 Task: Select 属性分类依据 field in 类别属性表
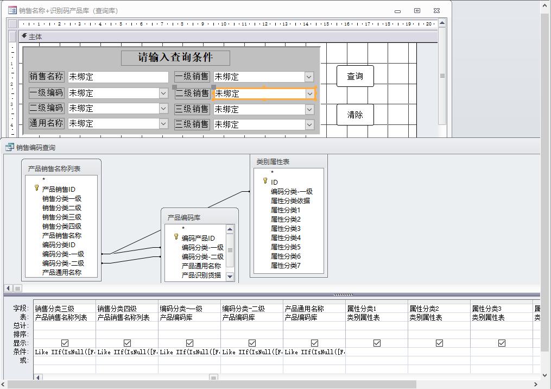pos(290,201)
